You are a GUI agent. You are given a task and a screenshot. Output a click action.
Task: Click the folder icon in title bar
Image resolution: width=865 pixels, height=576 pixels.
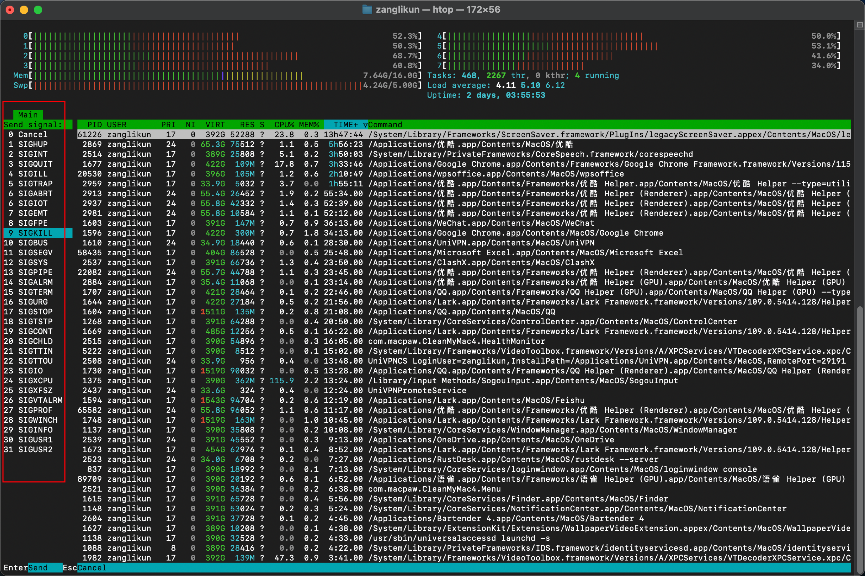point(367,9)
